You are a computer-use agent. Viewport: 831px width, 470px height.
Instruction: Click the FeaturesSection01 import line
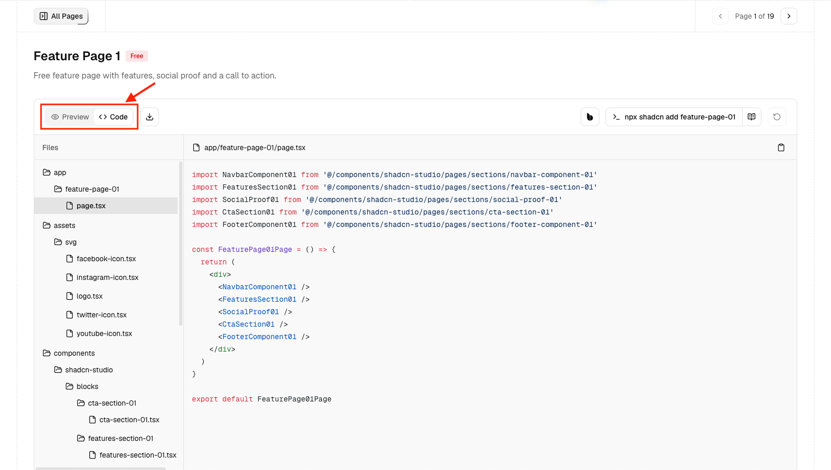coord(394,187)
